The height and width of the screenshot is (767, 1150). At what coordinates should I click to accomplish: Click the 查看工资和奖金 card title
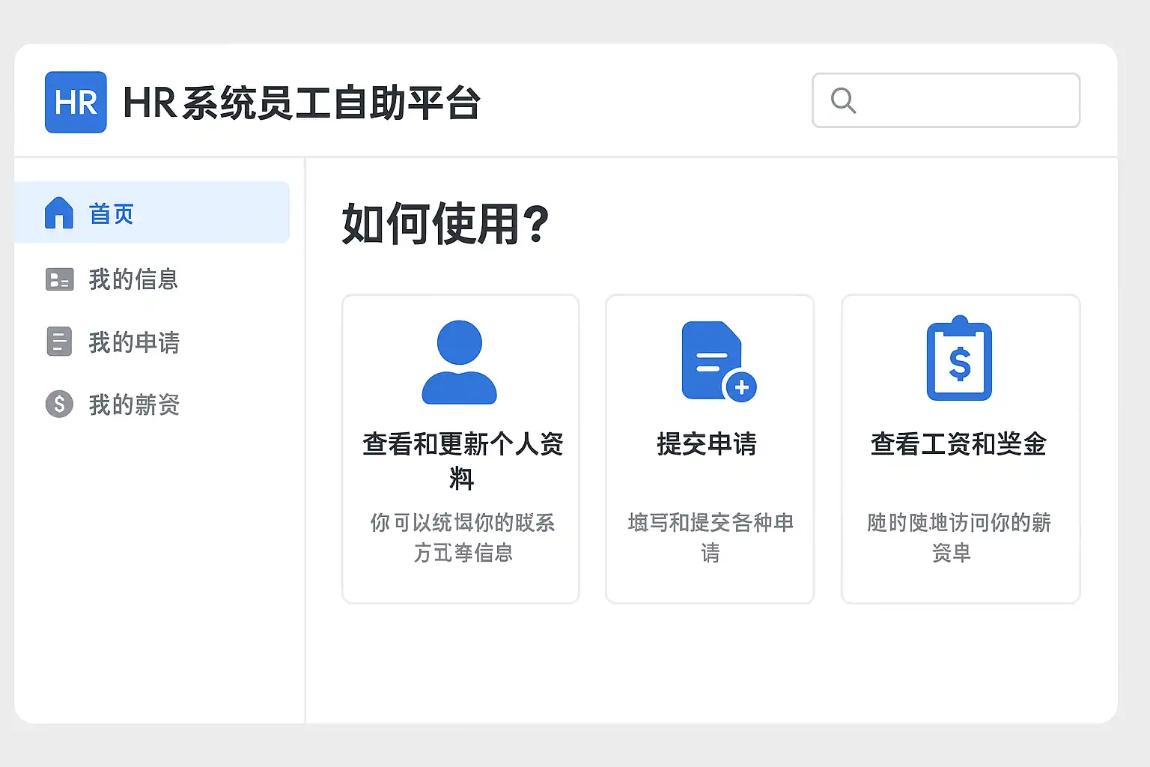point(958,444)
